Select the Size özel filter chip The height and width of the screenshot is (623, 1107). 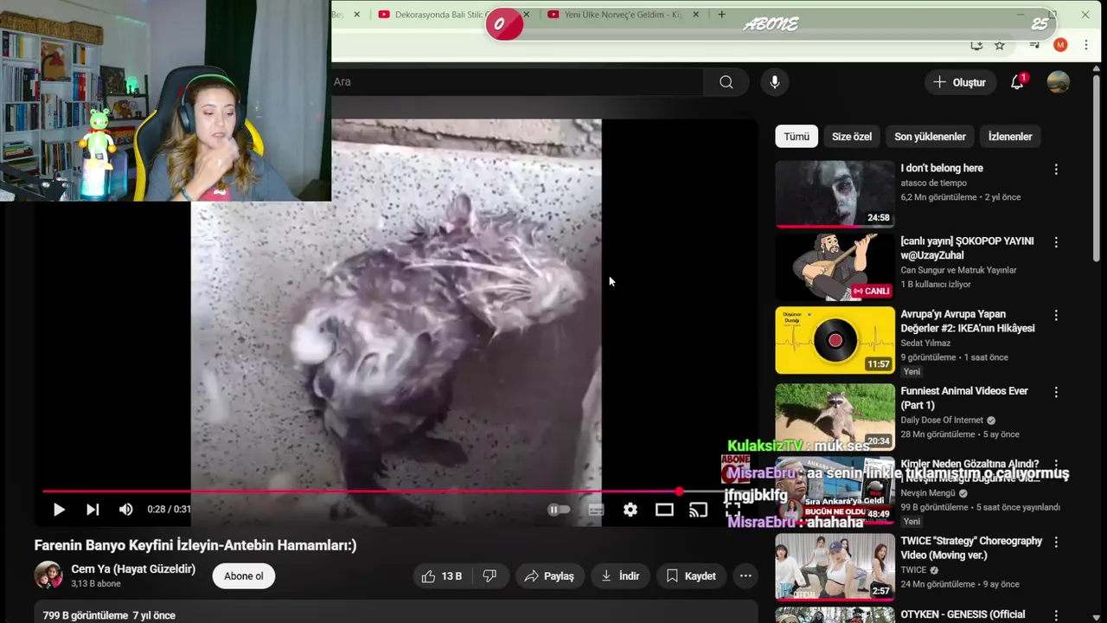pyautogui.click(x=852, y=137)
